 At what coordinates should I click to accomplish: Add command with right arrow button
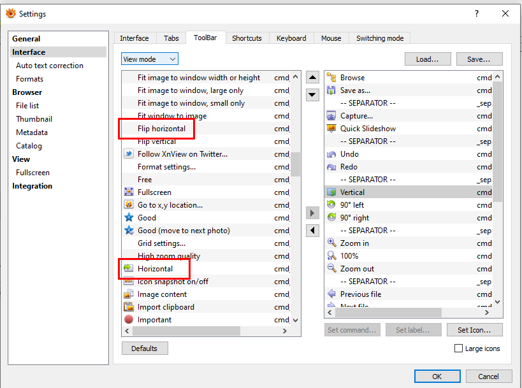click(312, 213)
